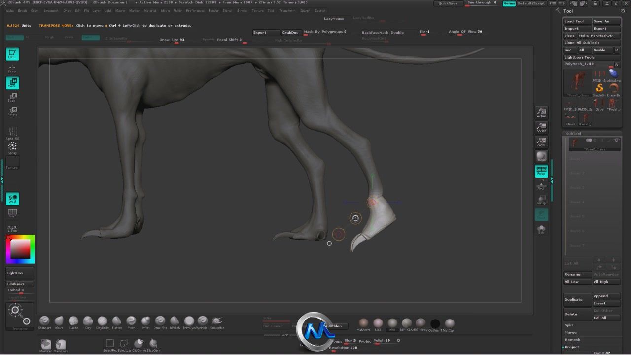Toggle Persp perspective view
Viewport: 631px width, 355px height.
tap(541, 171)
